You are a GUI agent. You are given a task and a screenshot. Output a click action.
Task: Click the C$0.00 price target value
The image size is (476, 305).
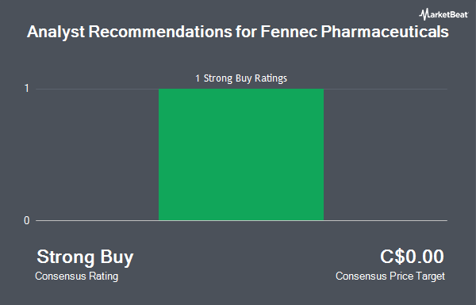point(412,257)
